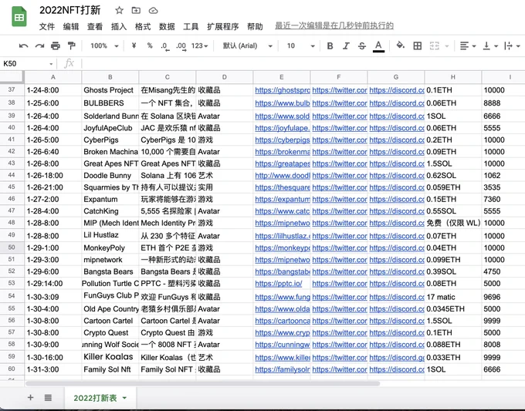The height and width of the screenshot is (411, 525).
Task: Open Discord link for Killer Koalas row
Action: 396,358
